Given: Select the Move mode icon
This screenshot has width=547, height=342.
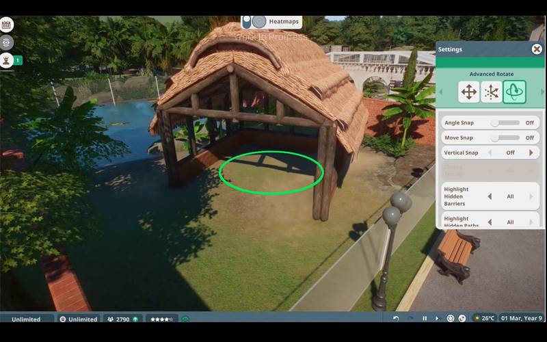Looking at the screenshot, I should 469,92.
